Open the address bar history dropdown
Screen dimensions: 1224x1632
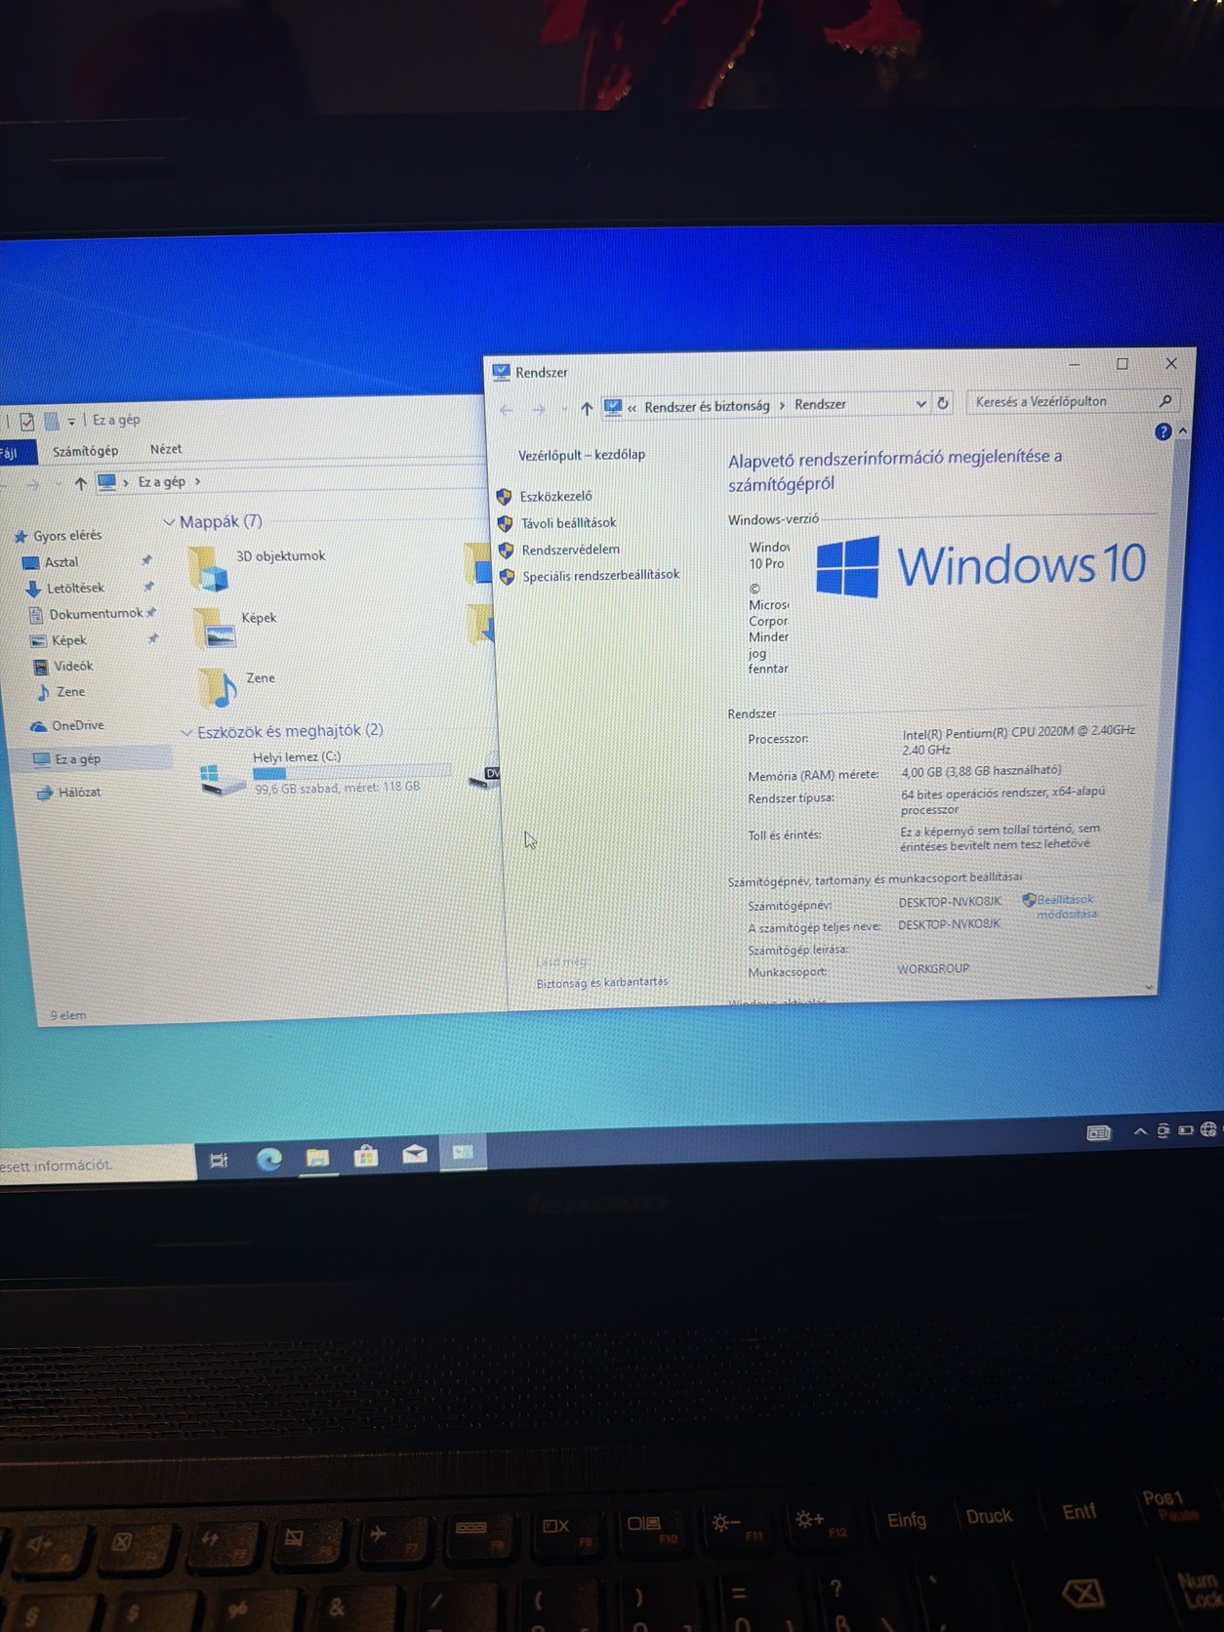tap(920, 404)
